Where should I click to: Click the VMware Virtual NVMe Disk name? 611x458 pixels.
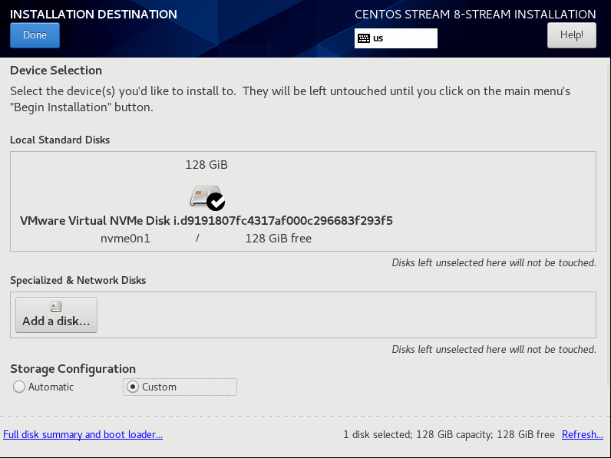tap(206, 220)
